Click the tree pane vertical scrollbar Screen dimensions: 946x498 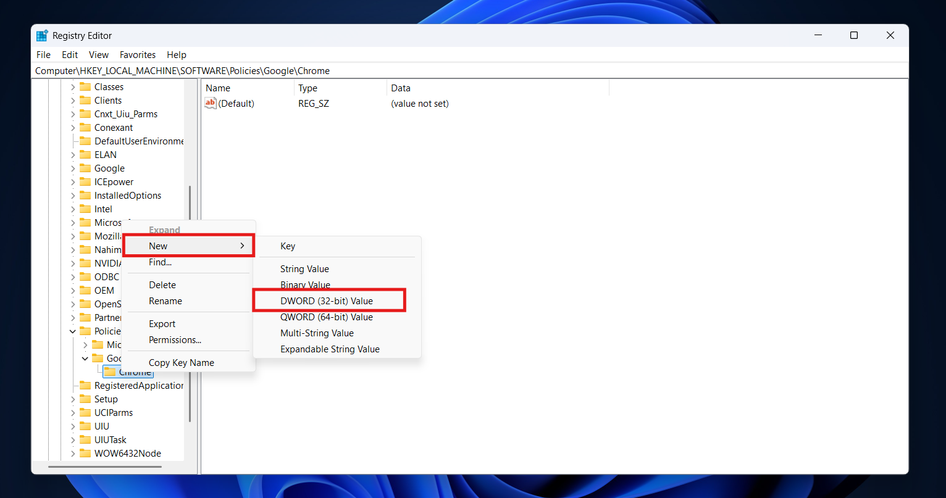pos(190,302)
